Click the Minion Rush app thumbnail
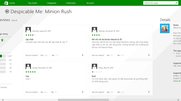The height and width of the screenshot is (101, 181). tap(165, 28)
